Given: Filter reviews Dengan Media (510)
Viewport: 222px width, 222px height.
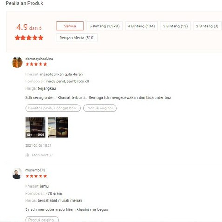Looking at the screenshot, I should click(x=77, y=38).
